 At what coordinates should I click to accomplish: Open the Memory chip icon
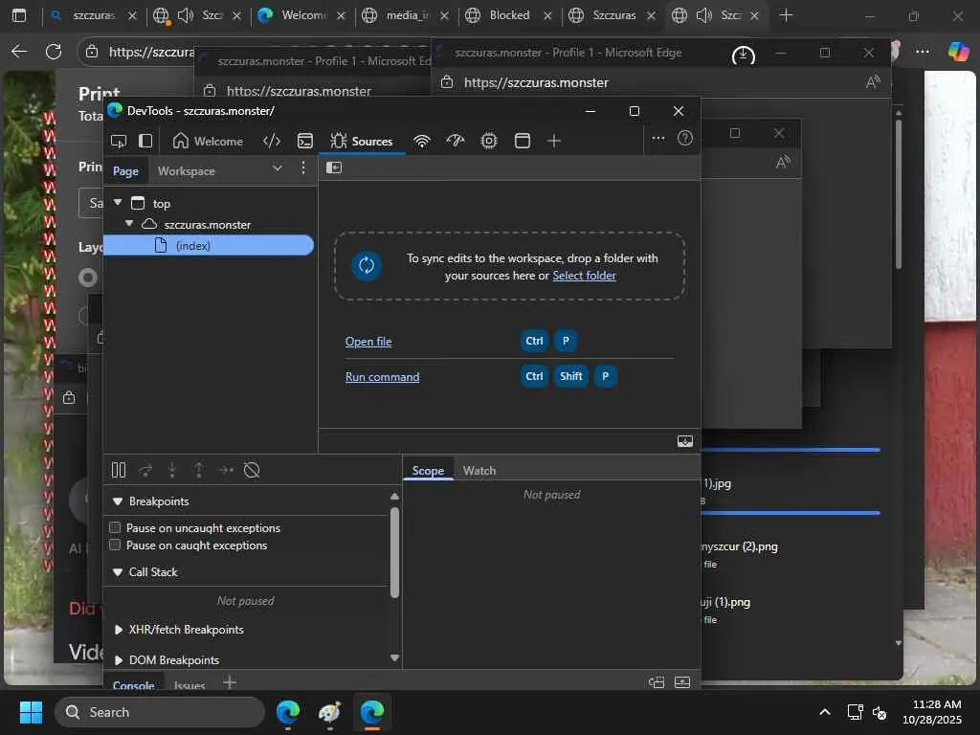(x=489, y=141)
